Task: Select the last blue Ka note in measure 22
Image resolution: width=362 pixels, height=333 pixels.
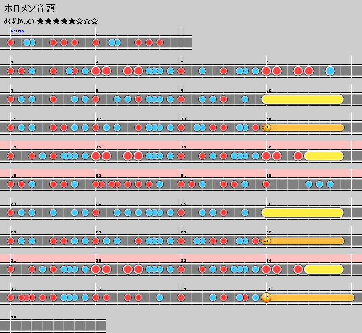Action: (330, 184)
